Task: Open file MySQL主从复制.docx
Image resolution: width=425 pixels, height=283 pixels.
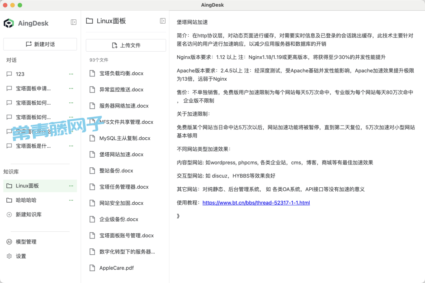Action: (126, 138)
